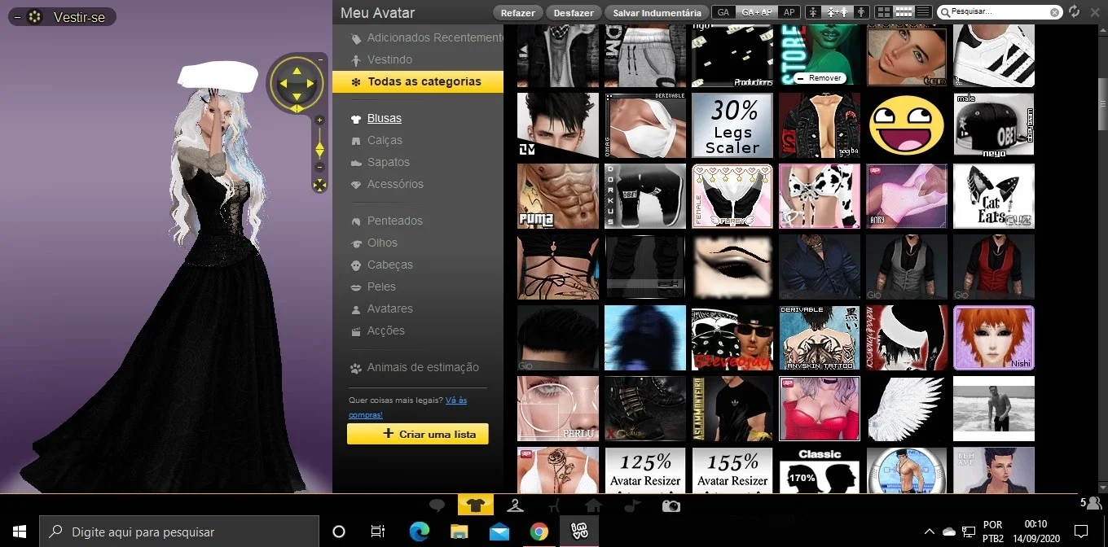Refresh the inventory with the circular arrows
Viewport: 1108px width, 547px height.
[x=1075, y=11]
